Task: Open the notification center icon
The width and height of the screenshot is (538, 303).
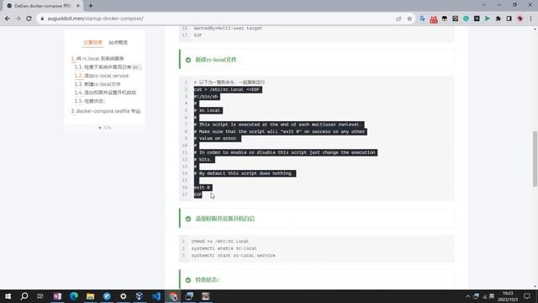Action: tap(527, 296)
